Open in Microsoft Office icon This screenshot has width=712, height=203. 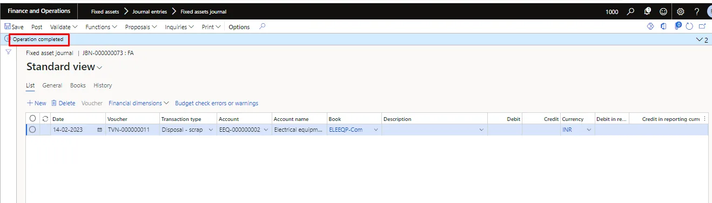663,26
